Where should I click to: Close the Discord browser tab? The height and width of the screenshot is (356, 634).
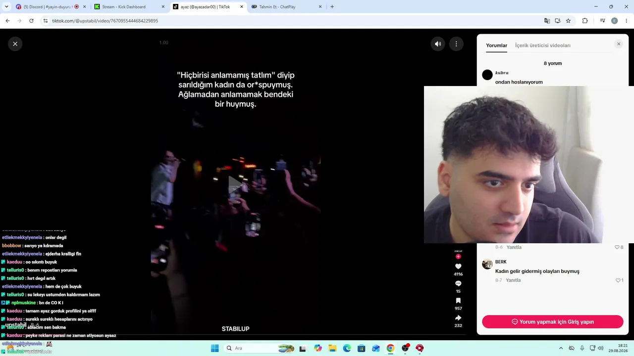[x=84, y=7]
